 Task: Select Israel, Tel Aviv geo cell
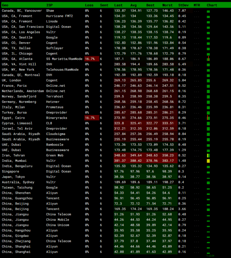pyautogui.click(x=17, y=129)
